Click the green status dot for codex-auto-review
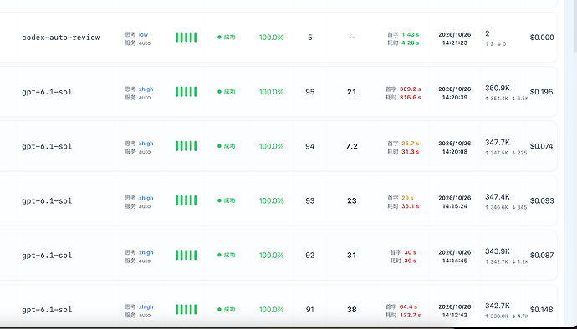The image size is (577, 329). tap(219, 37)
